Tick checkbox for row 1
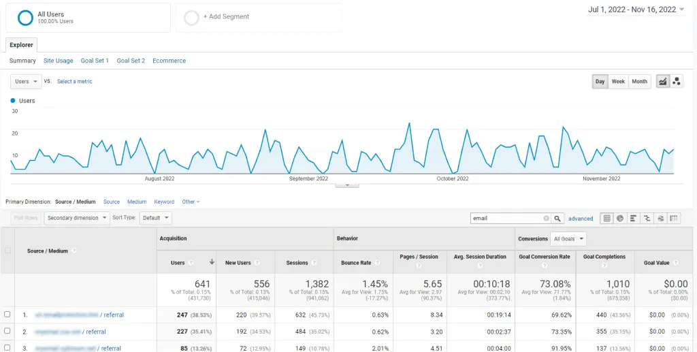 pyautogui.click(x=7, y=315)
